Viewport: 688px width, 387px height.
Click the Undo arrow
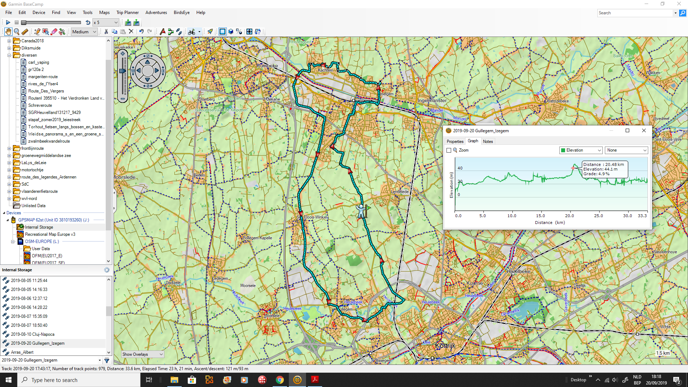pyautogui.click(x=141, y=32)
